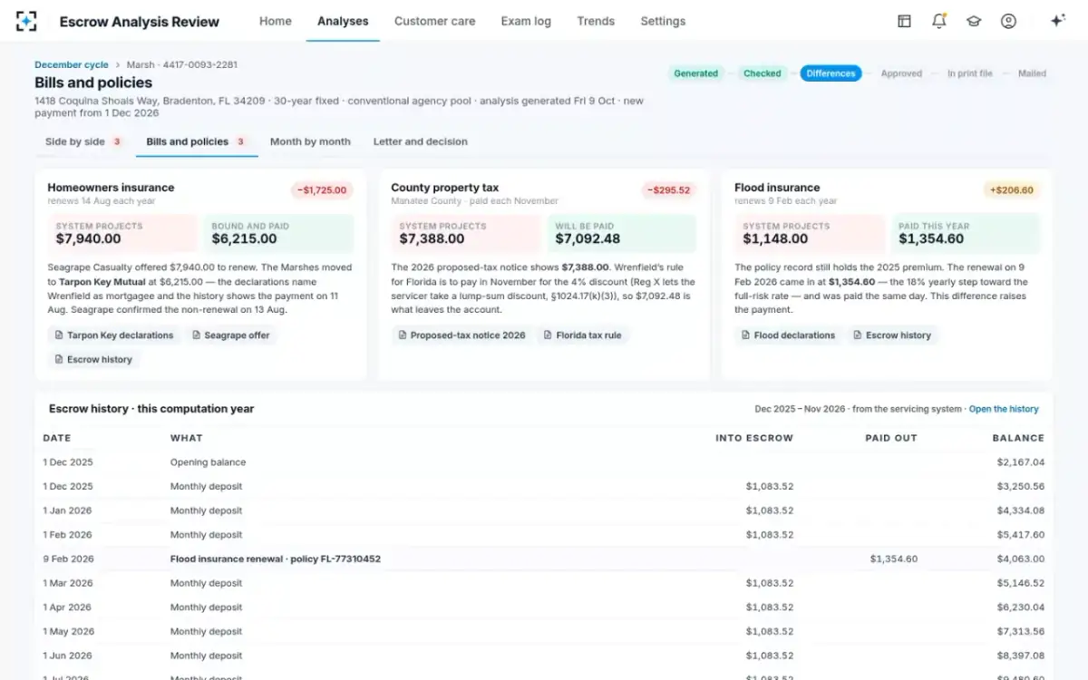Viewport: 1088px width, 680px height.
Task: Open Tarpon Key declarations document
Action: [112, 335]
